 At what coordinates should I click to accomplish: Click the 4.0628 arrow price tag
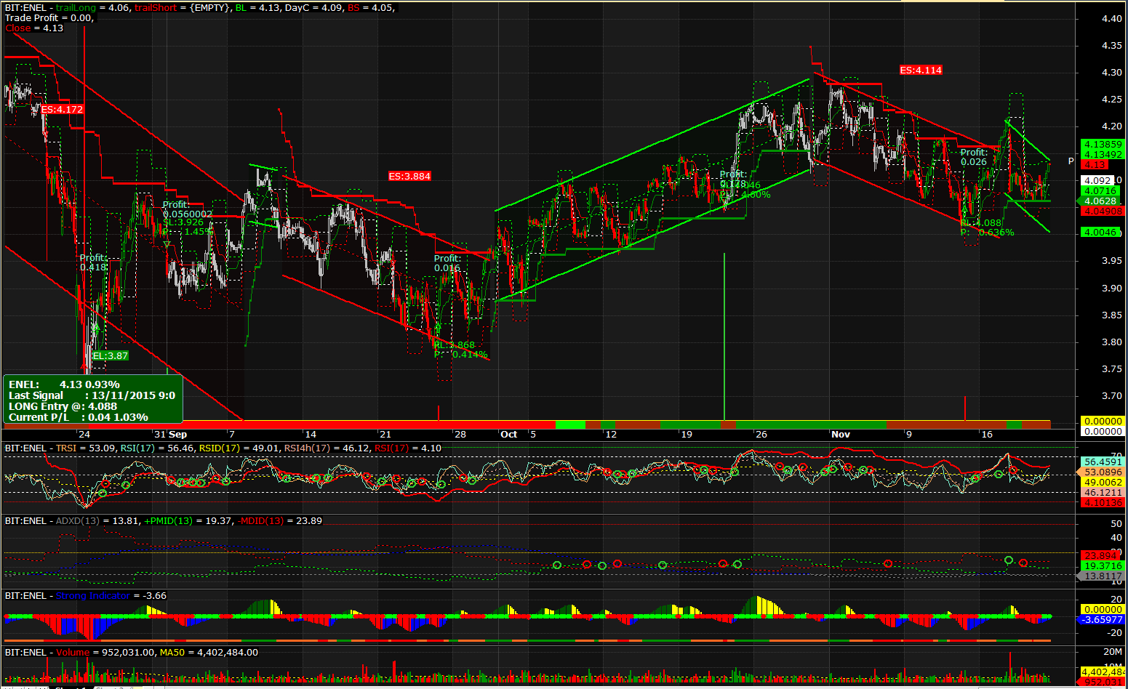(1101, 201)
